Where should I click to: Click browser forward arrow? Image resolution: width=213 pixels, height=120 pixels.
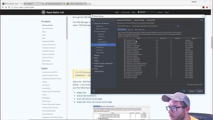pos(6,7)
